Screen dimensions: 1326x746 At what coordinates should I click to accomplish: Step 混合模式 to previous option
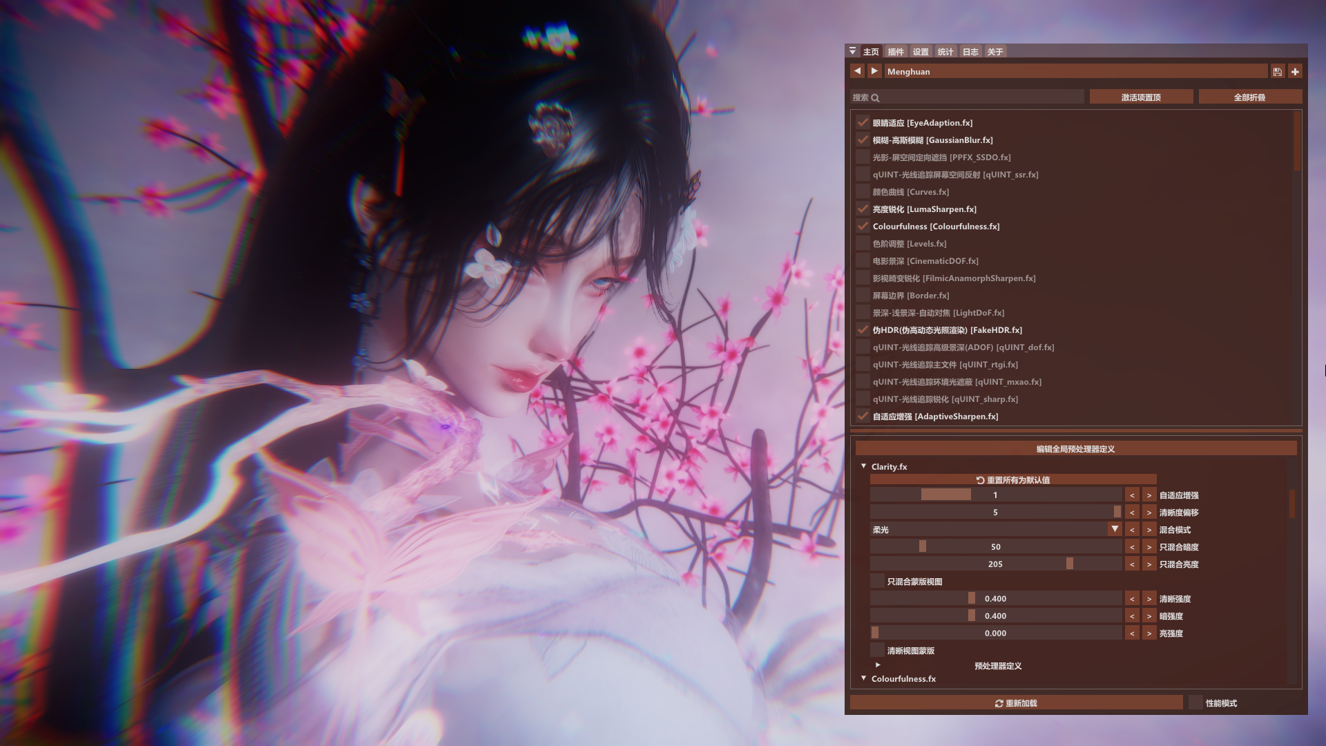click(x=1132, y=530)
